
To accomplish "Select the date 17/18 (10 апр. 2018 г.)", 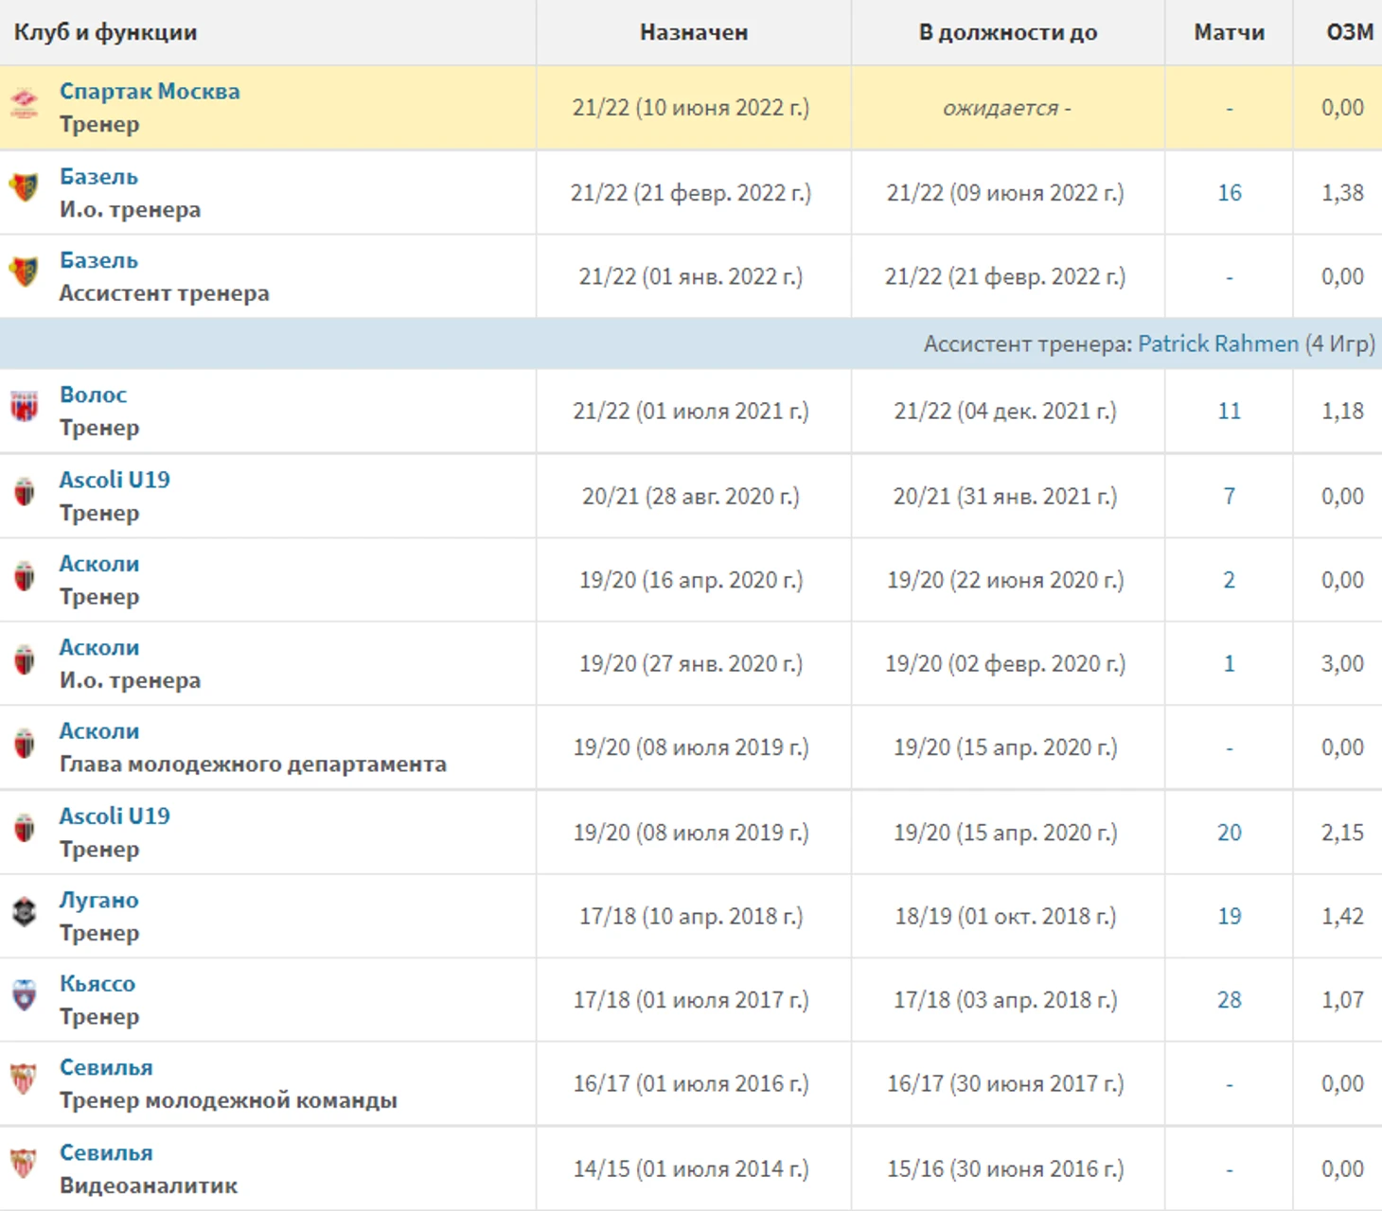I will pyautogui.click(x=691, y=917).
